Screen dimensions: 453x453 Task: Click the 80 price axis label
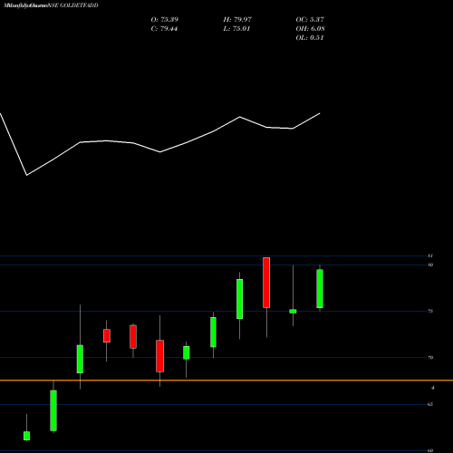[x=430, y=265]
